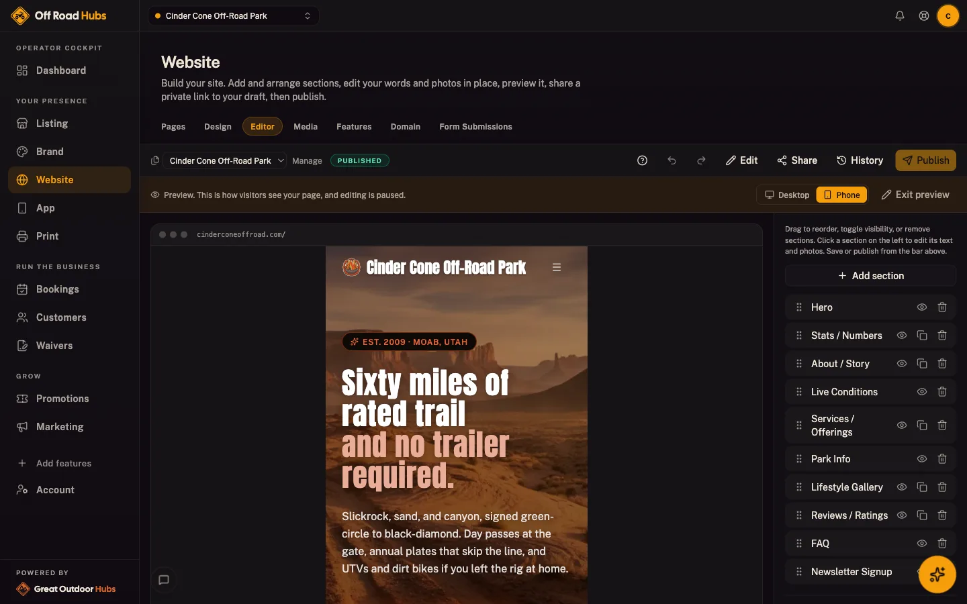Click the Newsletter Signup drag handle
The image size is (967, 604).
[799, 572]
